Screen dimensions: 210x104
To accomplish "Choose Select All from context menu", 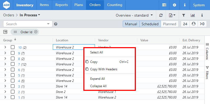I will click(109, 52).
